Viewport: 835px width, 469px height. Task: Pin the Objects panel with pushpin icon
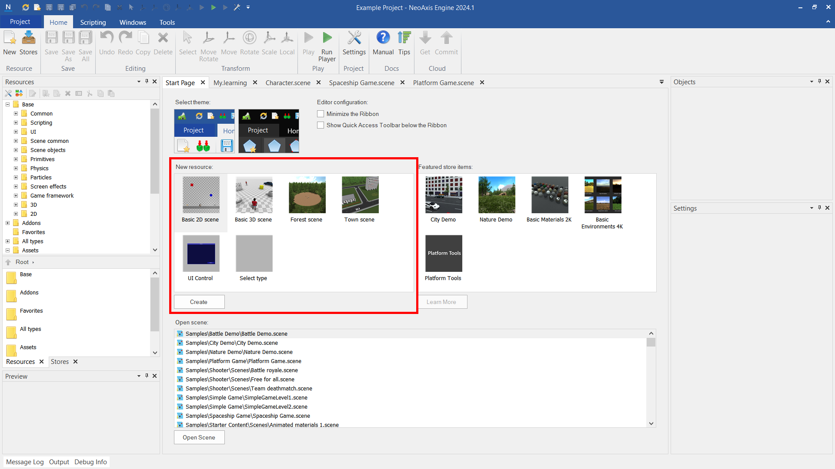[819, 82]
